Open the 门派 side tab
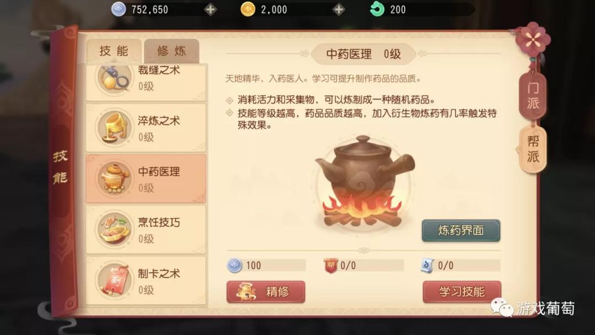 point(533,96)
